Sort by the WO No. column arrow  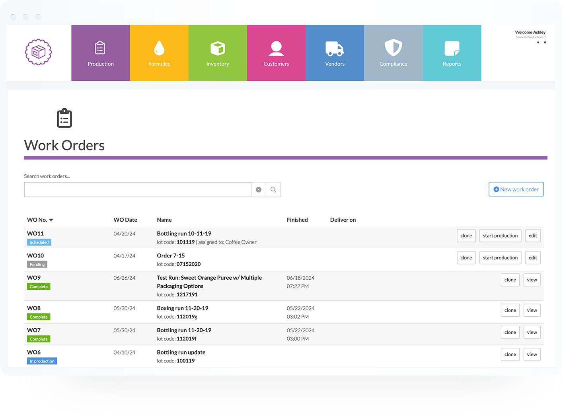51,220
